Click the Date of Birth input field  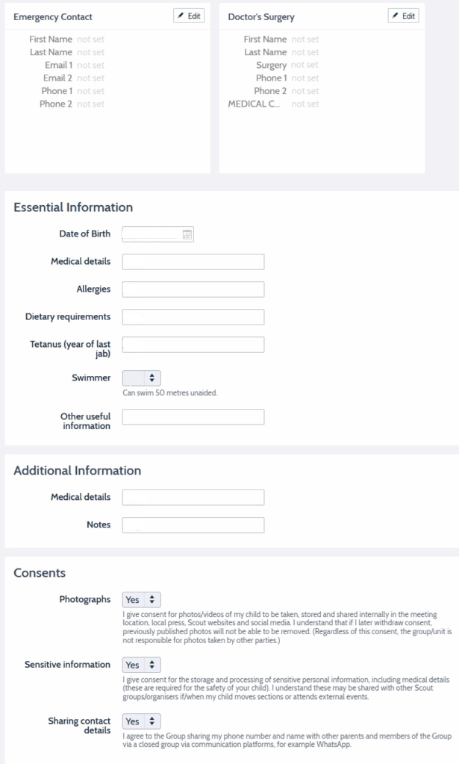click(x=151, y=234)
